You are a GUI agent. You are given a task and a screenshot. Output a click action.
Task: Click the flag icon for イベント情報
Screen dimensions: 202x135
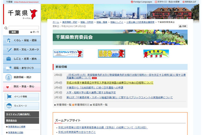pos(9,96)
